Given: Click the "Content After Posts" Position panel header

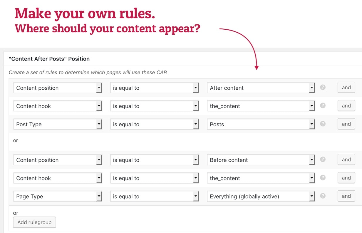Looking at the screenshot, I should point(49,59).
